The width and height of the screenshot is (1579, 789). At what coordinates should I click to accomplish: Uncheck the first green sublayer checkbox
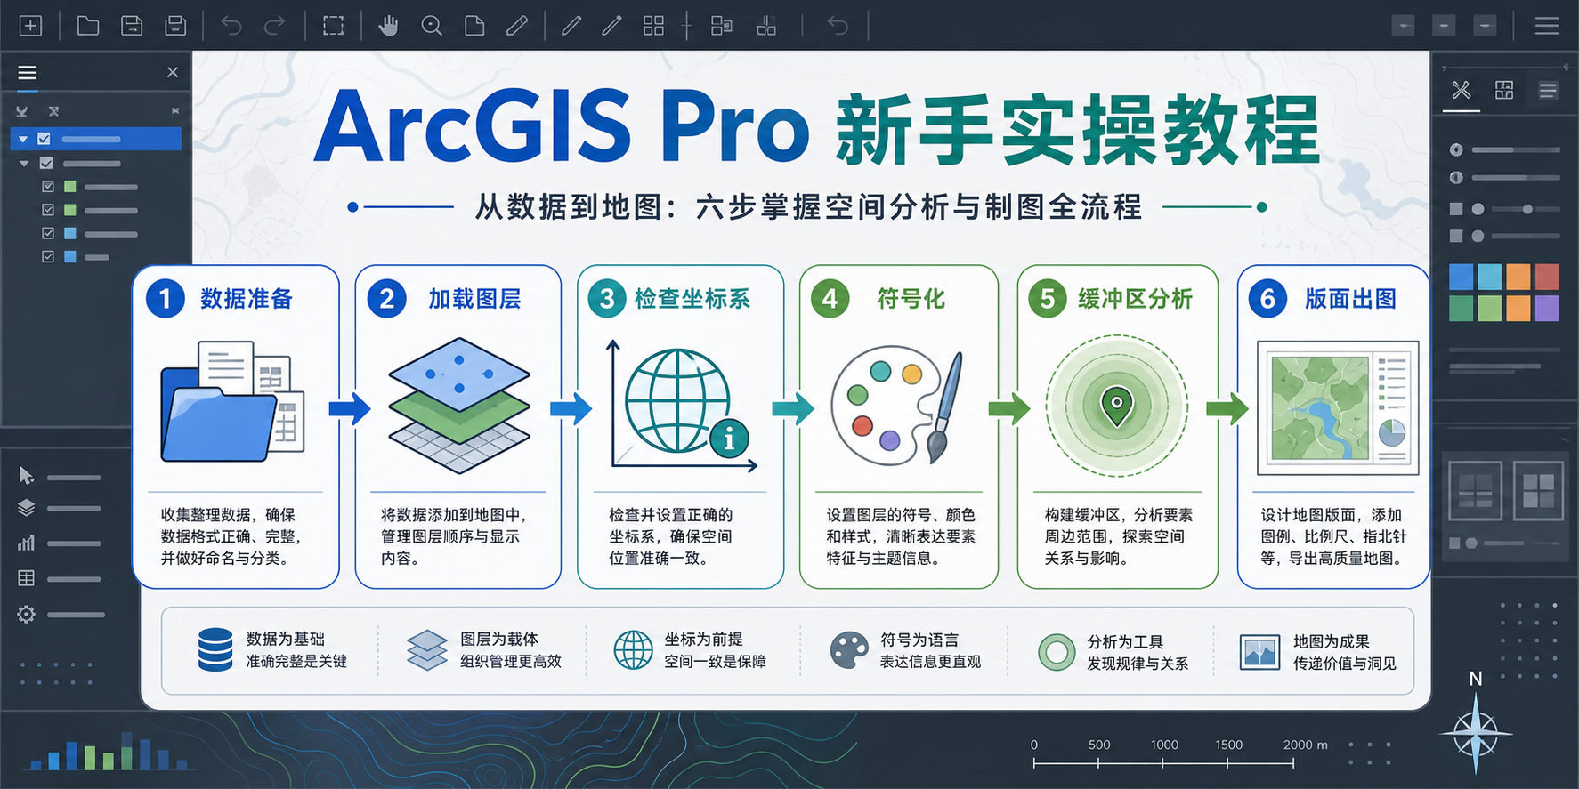coord(48,187)
